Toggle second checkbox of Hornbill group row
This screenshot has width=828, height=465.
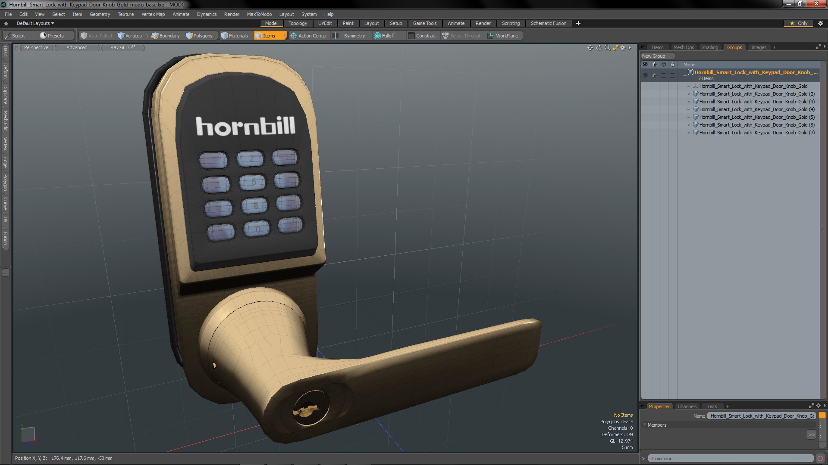coord(673,76)
